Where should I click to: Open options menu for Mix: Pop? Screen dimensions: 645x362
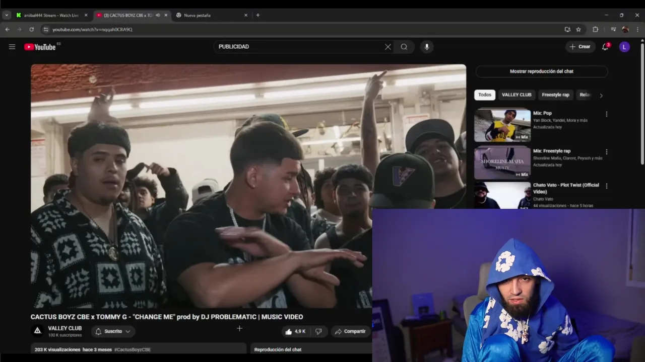click(607, 114)
